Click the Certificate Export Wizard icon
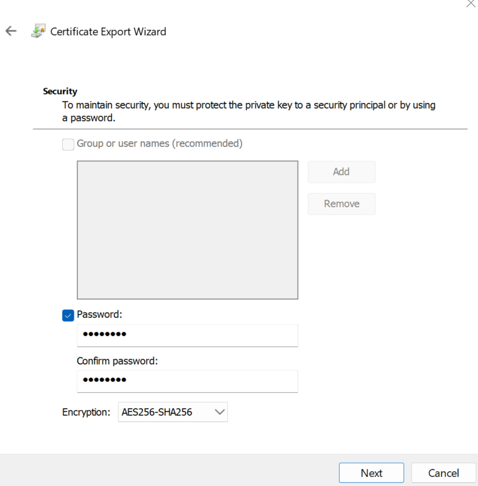The width and height of the screenshot is (478, 486). (38, 31)
